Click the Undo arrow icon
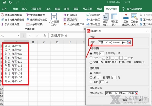 [10, 2]
